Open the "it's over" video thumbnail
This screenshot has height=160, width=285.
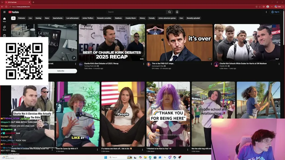pos(179,42)
